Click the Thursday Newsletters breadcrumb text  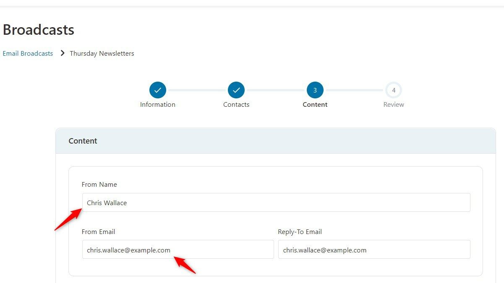(x=102, y=54)
